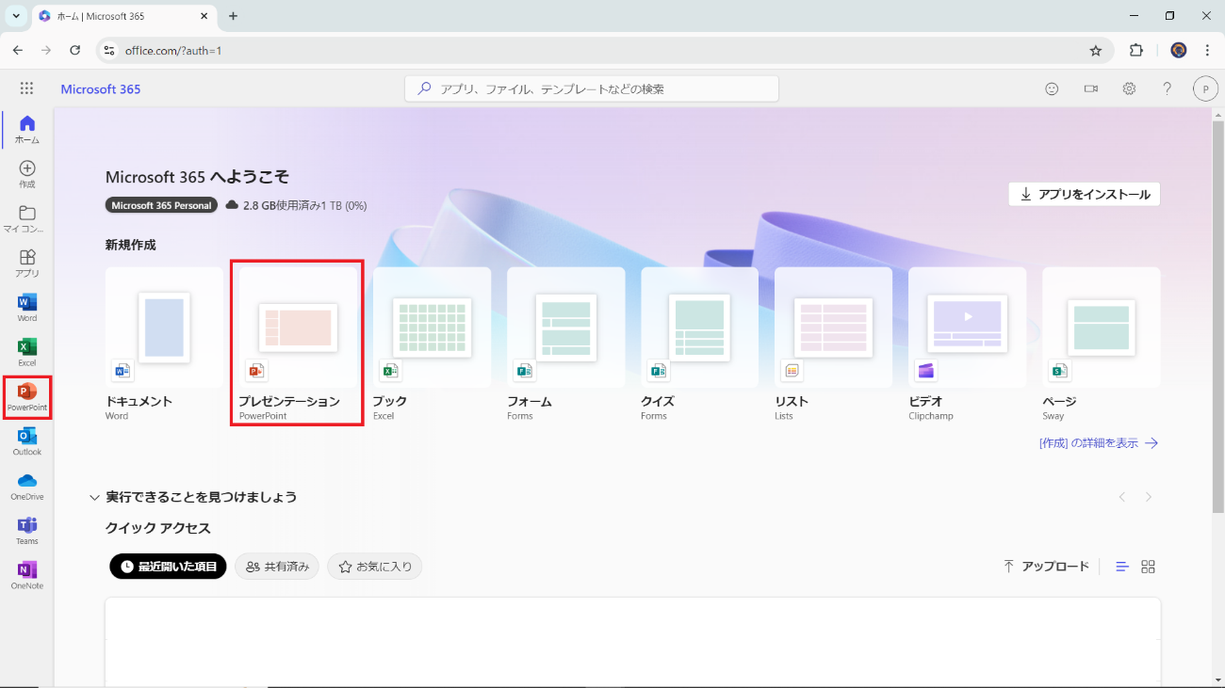This screenshot has width=1225, height=688.
Task: Open the app launcher waffle icon
Action: [x=26, y=88]
